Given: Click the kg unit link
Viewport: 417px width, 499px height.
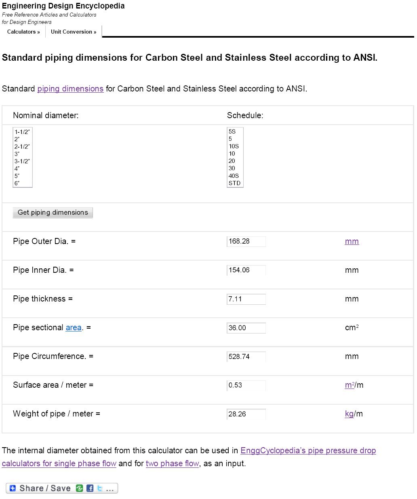Looking at the screenshot, I should [x=349, y=414].
